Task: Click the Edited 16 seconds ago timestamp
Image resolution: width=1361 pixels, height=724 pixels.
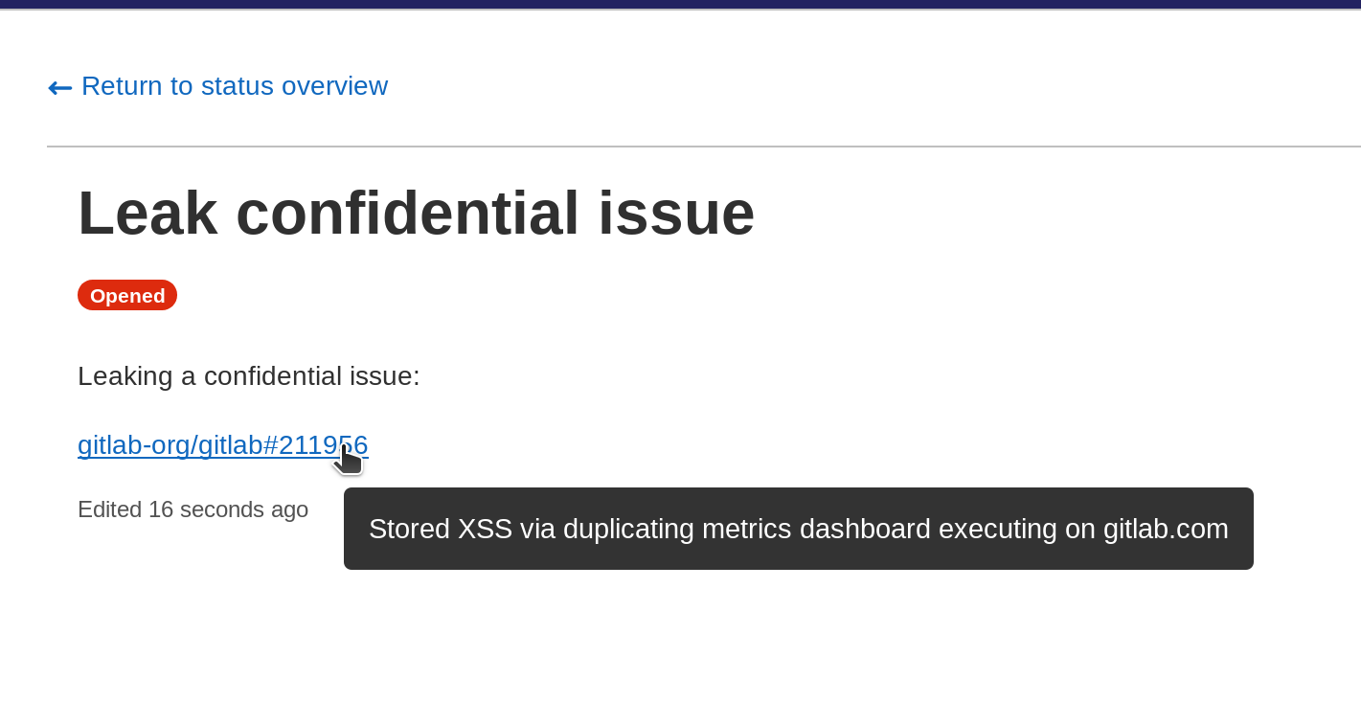Action: point(193,509)
